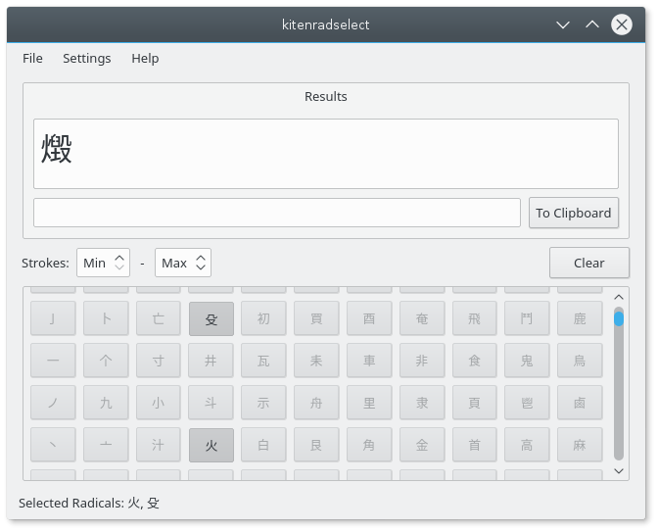This screenshot has height=532, width=658.
Task: Click the Clear button
Action: pyautogui.click(x=588, y=263)
